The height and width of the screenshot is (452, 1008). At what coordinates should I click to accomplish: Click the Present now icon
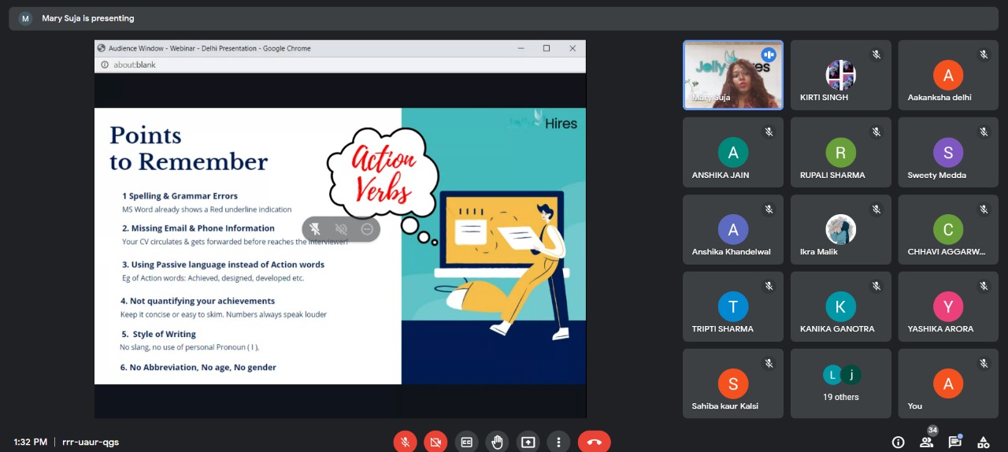[528, 442]
